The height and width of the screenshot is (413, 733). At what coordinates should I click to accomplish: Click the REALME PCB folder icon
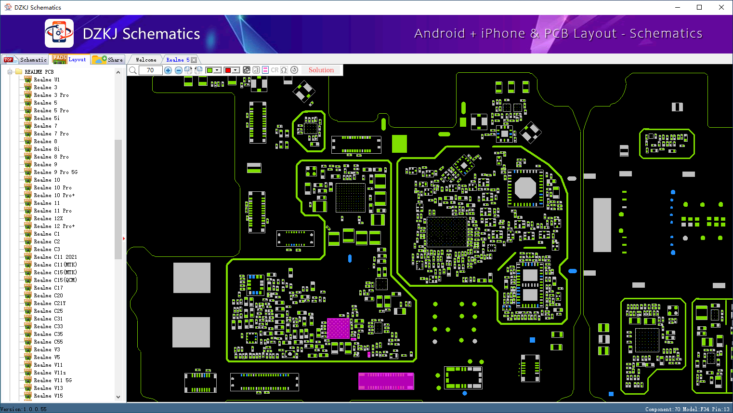[x=19, y=72]
